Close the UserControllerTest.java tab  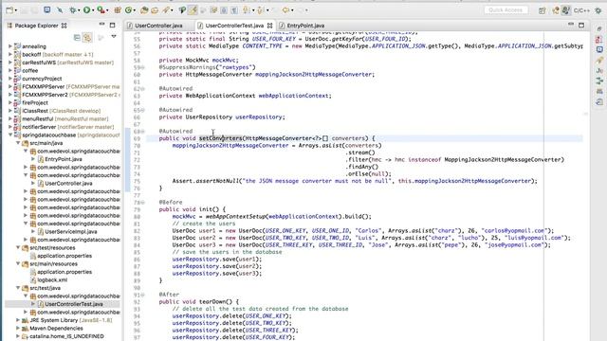click(x=269, y=26)
